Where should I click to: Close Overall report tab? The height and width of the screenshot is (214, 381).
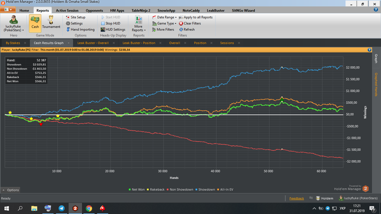(185, 43)
